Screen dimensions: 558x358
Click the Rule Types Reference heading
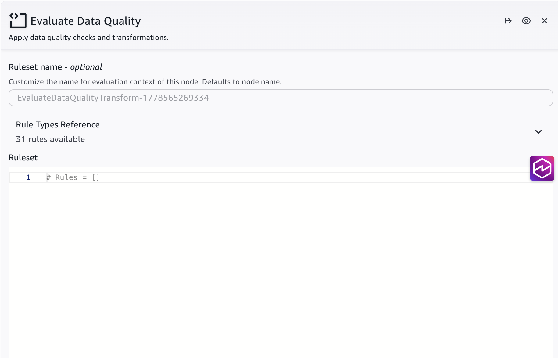coord(58,124)
